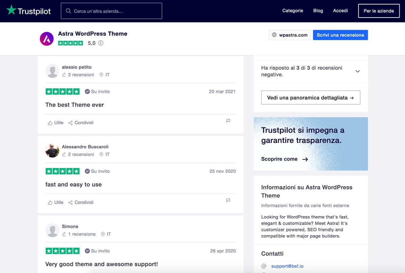Click five-star rating of alessio petito's review
This screenshot has height=273, width=405.
[x=62, y=91]
